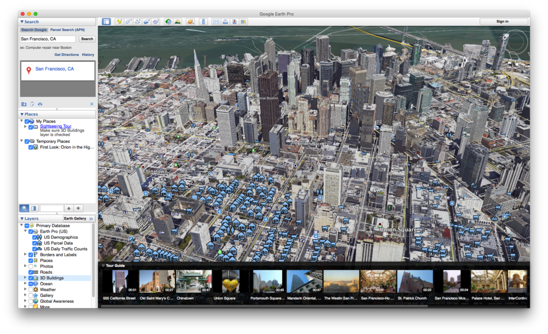
Task: Click the Search button
Action: (x=87, y=39)
